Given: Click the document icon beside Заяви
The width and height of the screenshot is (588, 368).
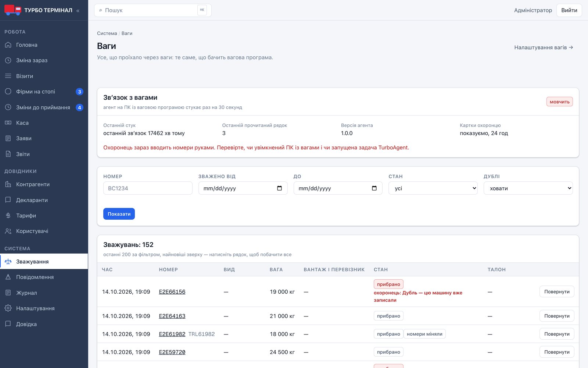Looking at the screenshot, I should (x=8, y=138).
